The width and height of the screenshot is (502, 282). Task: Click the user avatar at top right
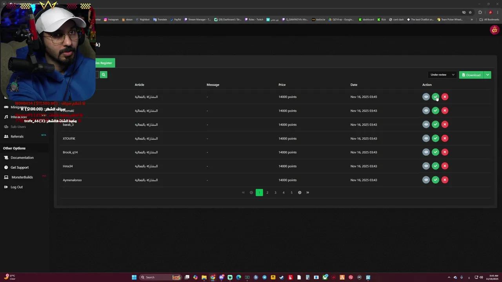[494, 30]
